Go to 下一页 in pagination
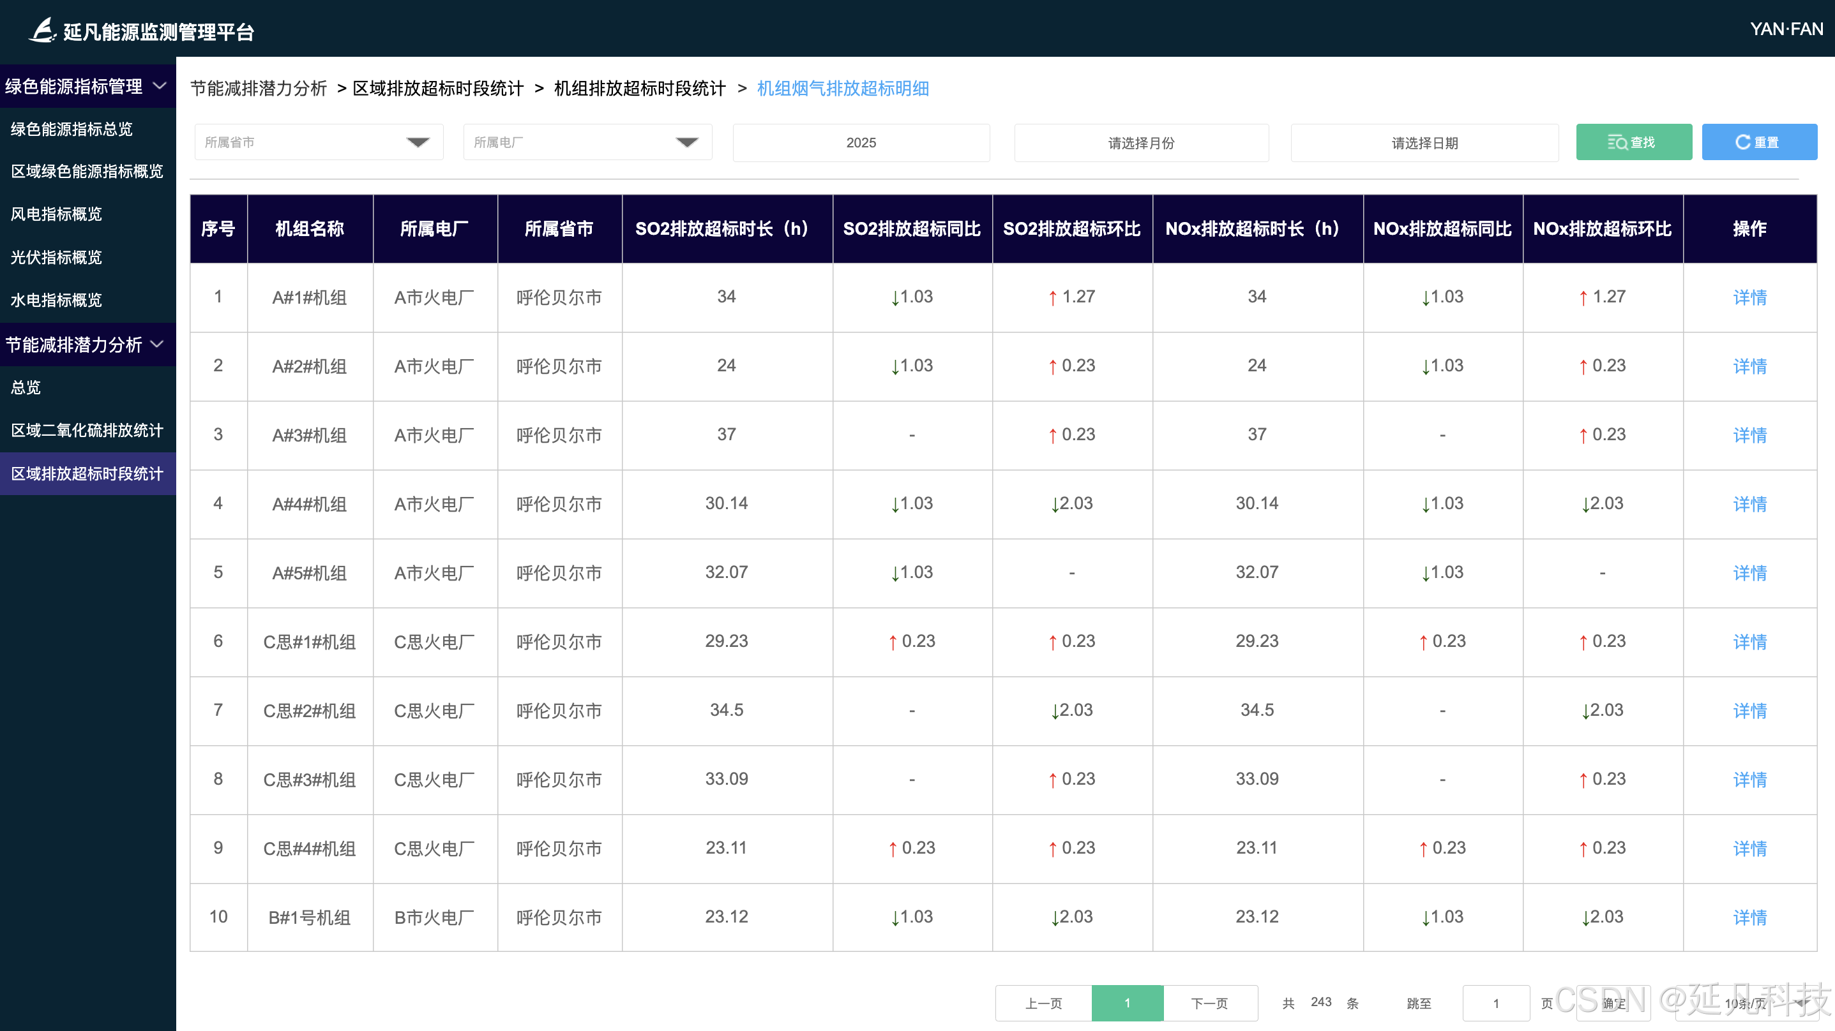 point(1209,1003)
